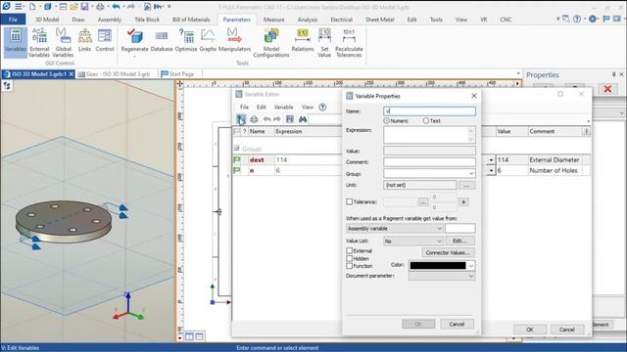This screenshot has height=352, width=627.
Task: Open External Variables tool
Action: (x=39, y=42)
